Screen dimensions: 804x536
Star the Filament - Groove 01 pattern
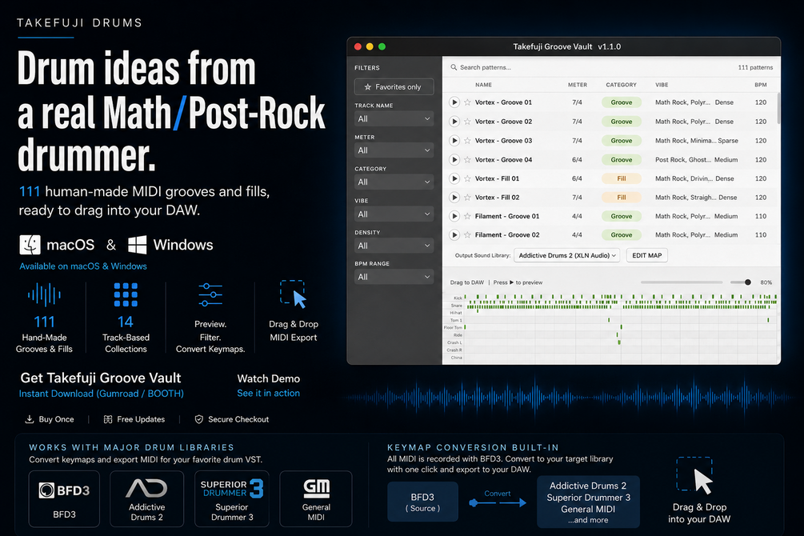(467, 217)
